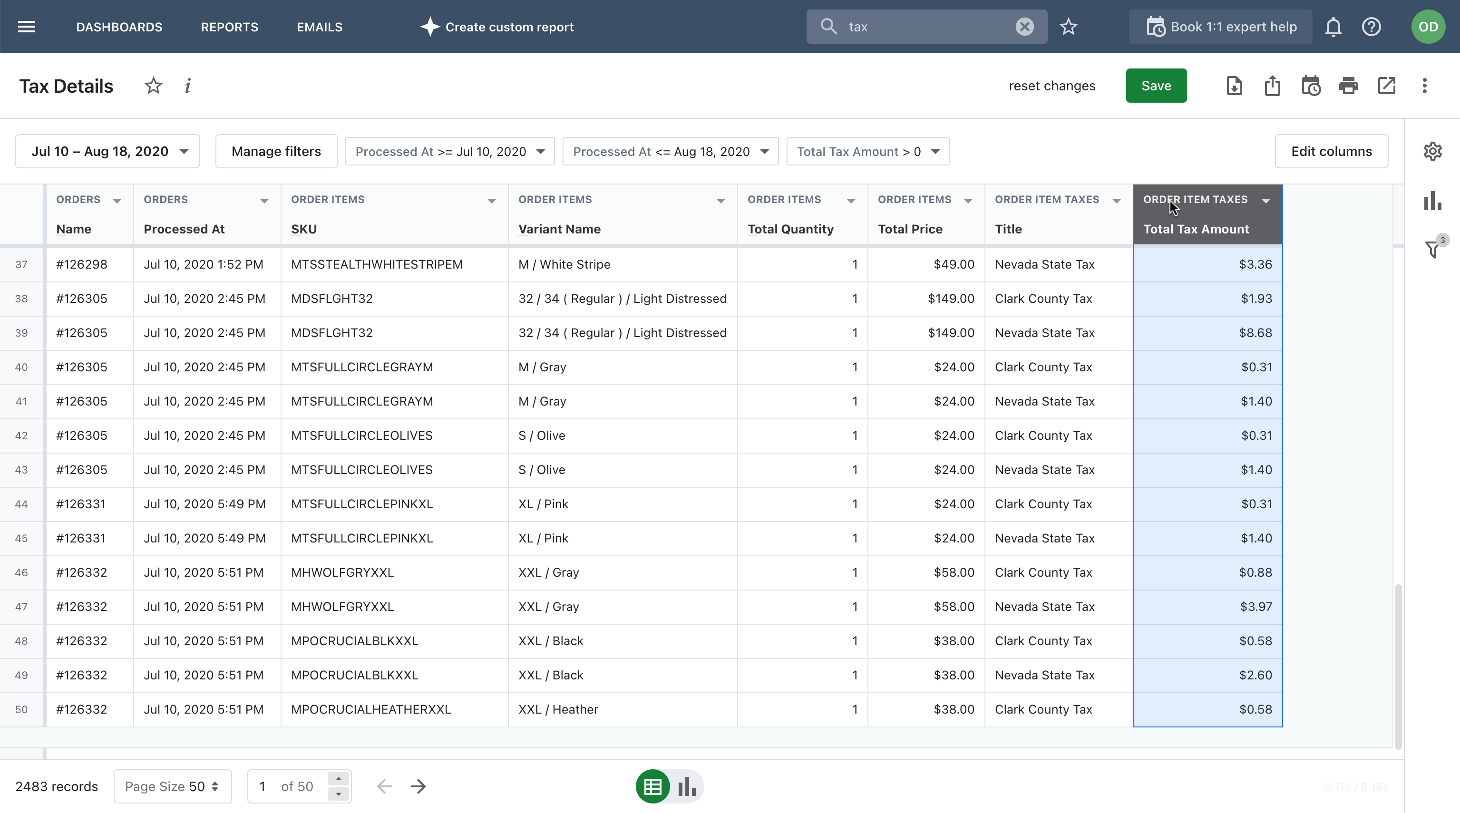Select the REPORTS menu tab
The height and width of the screenshot is (813, 1460).
228,26
